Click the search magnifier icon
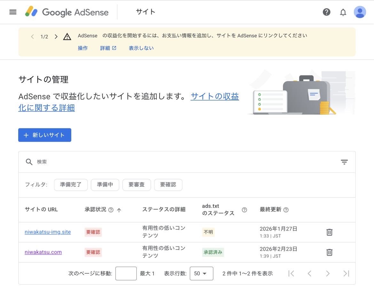 (x=29, y=162)
